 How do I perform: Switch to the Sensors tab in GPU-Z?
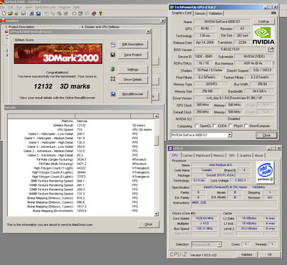(x=200, y=14)
